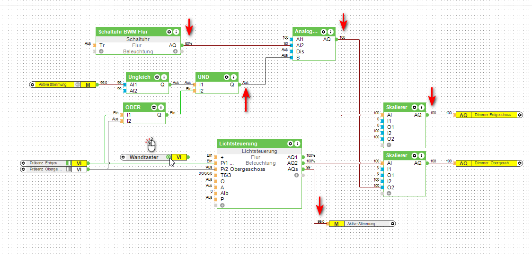Image resolution: width=532 pixels, height=254 pixels.
Task: Open gear on Präsenz Obergeschoss virtual input
Action: click(23, 169)
